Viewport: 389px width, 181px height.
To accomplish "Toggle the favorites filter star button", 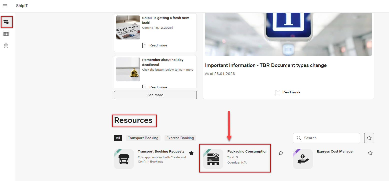I will [369, 138].
